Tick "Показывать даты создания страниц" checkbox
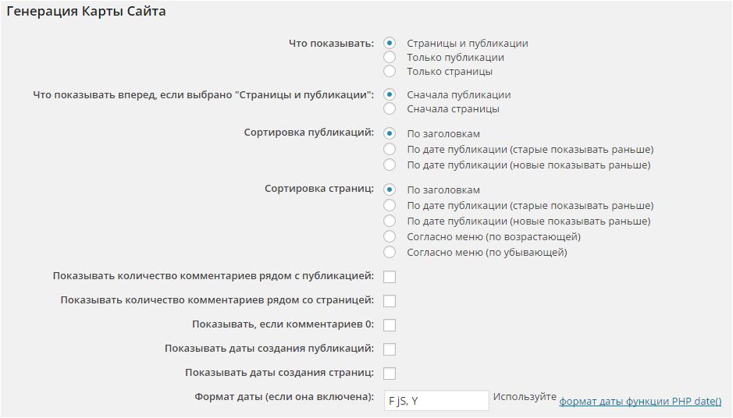Screen dimensions: 733x418 (390, 374)
